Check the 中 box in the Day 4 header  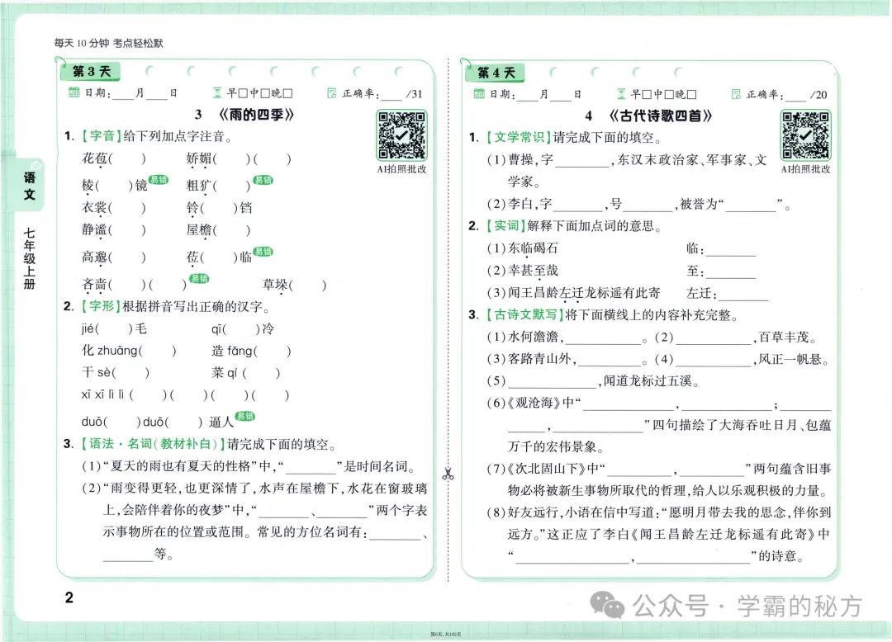670,94
